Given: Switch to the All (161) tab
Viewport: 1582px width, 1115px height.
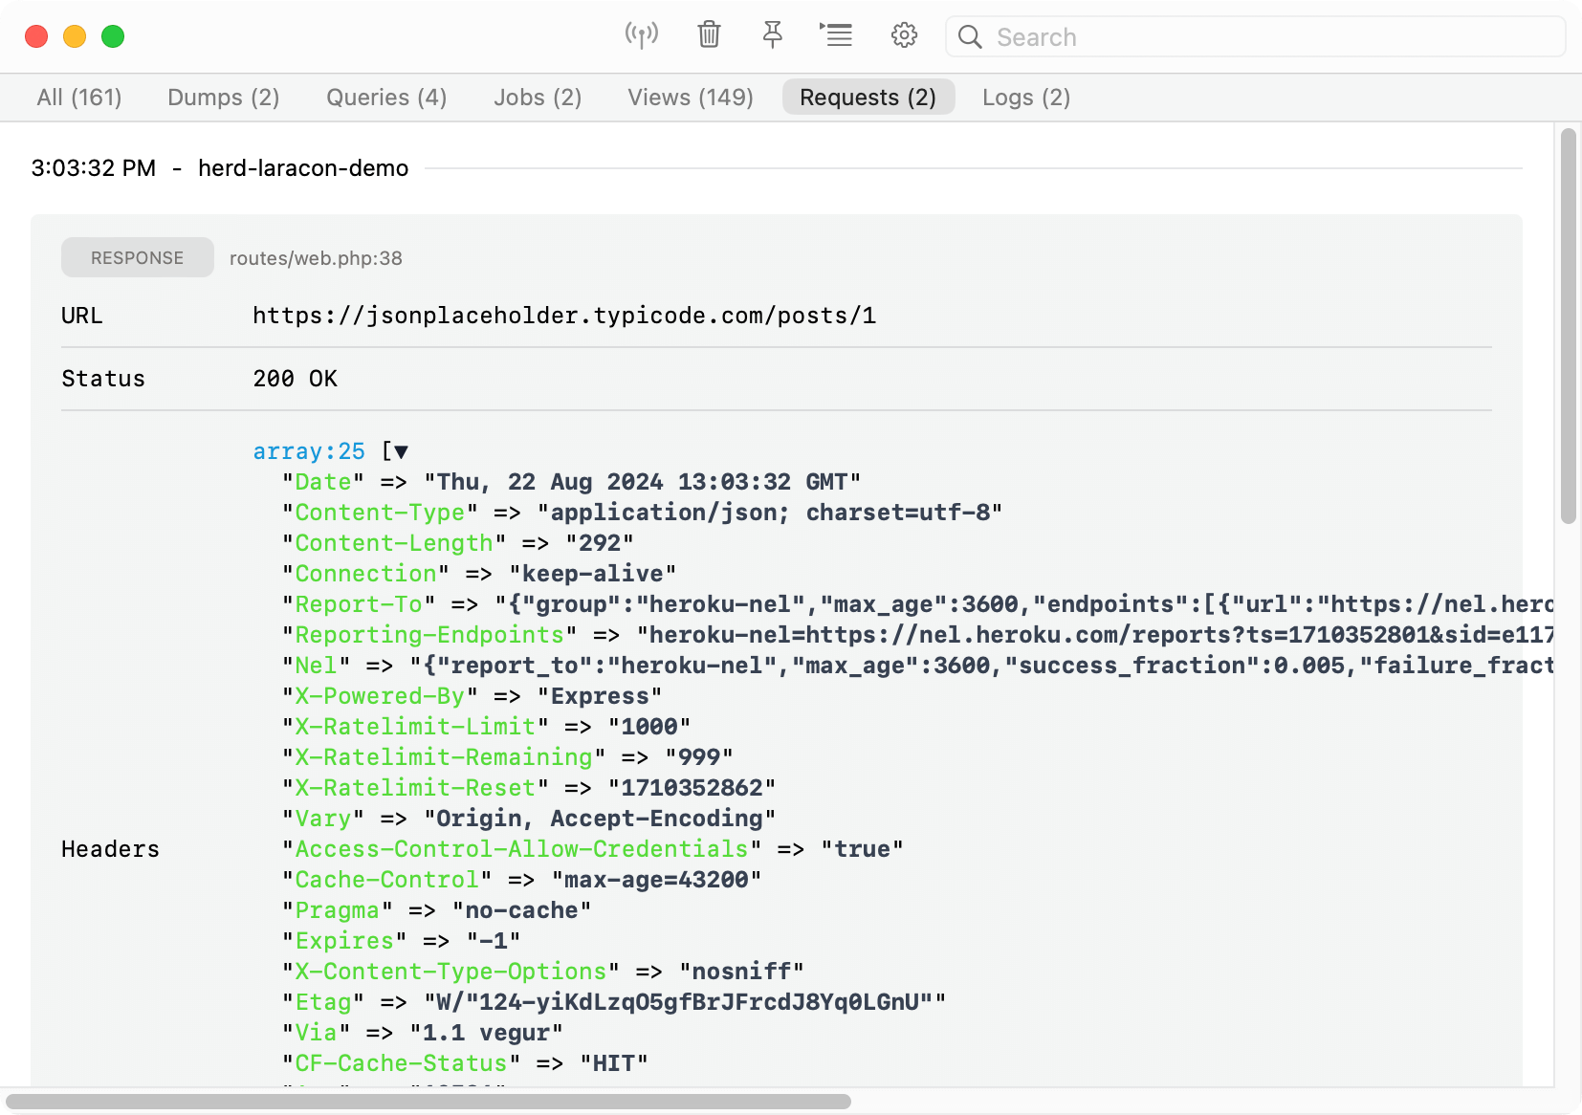Looking at the screenshot, I should (79, 98).
